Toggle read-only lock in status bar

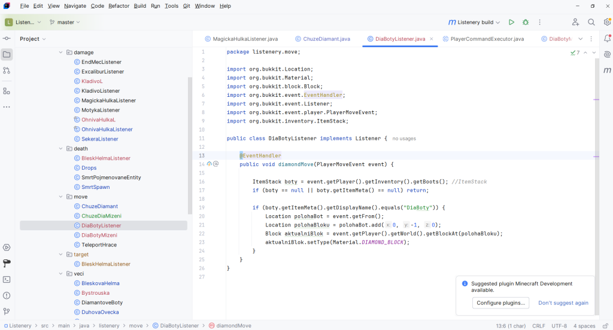click(x=605, y=326)
